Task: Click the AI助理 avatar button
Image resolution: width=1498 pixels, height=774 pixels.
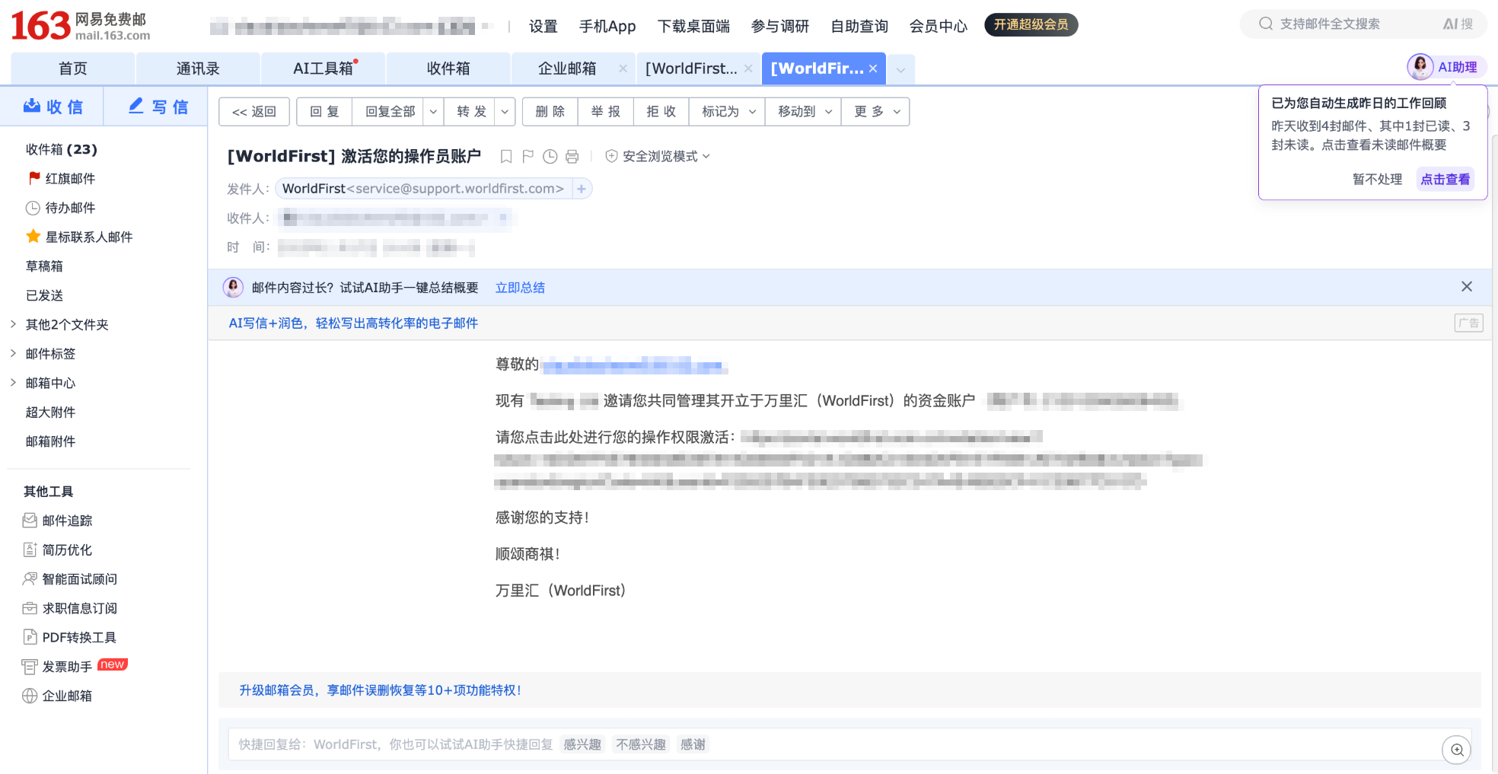Action: [x=1420, y=67]
